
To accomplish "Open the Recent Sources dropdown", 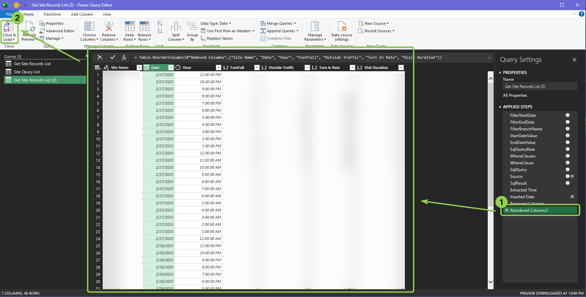I will [376, 31].
